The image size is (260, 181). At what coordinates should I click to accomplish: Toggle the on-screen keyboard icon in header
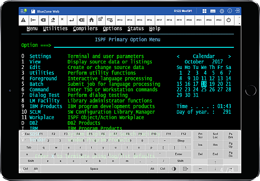[x=213, y=11]
